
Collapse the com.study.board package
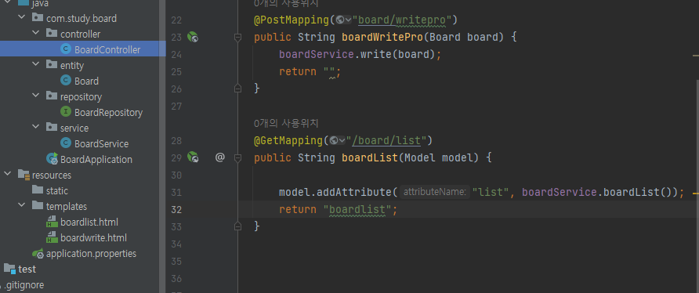(x=21, y=18)
